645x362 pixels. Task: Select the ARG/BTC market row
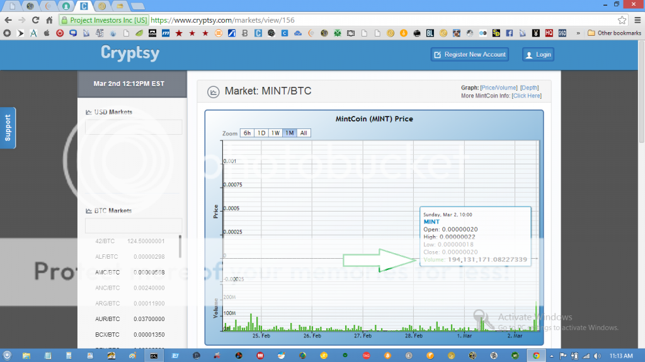click(130, 303)
